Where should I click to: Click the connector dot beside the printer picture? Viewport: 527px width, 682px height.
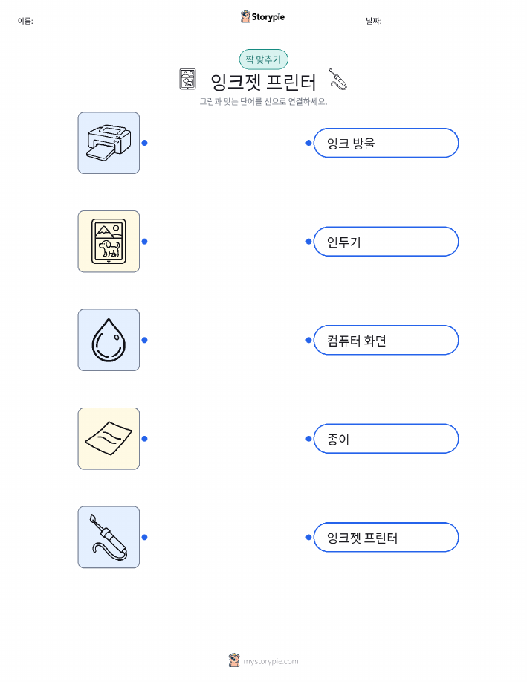point(145,143)
